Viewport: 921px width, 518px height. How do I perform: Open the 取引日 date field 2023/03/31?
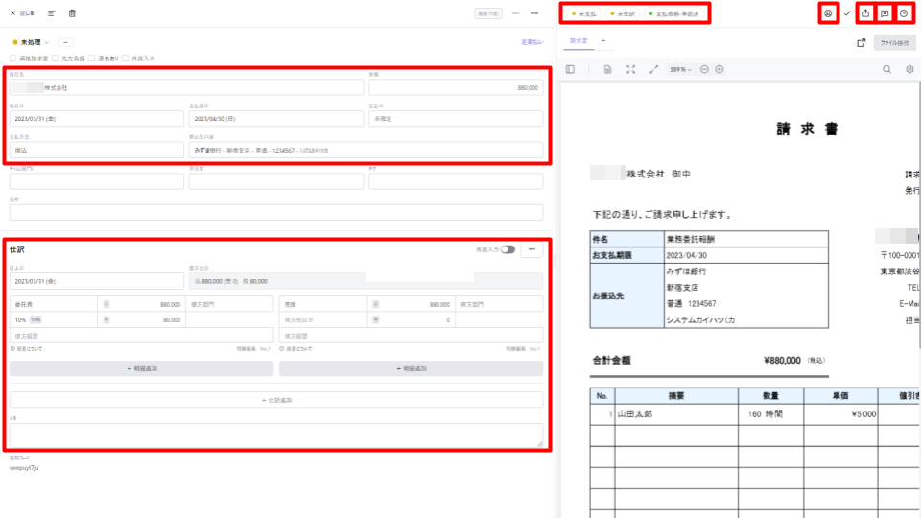click(96, 119)
